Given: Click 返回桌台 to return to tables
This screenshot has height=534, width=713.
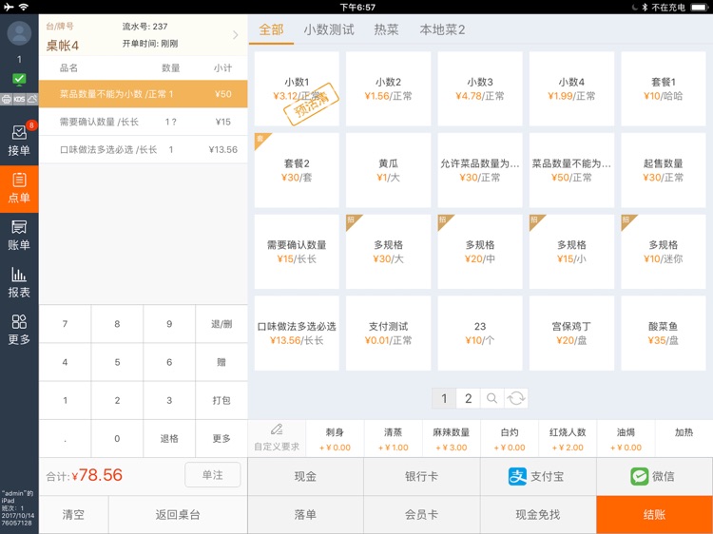Looking at the screenshot, I should [x=178, y=514].
